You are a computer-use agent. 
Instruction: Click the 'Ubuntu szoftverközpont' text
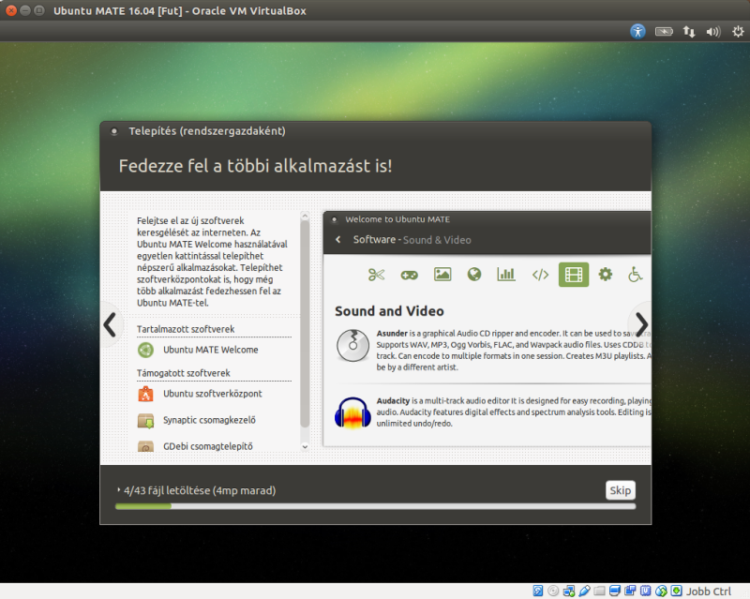pyautogui.click(x=213, y=394)
